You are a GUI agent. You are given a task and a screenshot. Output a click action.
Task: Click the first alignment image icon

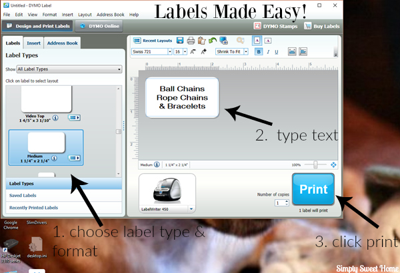[292, 52]
